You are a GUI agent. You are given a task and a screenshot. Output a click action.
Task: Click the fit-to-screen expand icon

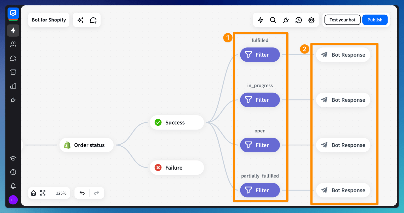(43, 193)
